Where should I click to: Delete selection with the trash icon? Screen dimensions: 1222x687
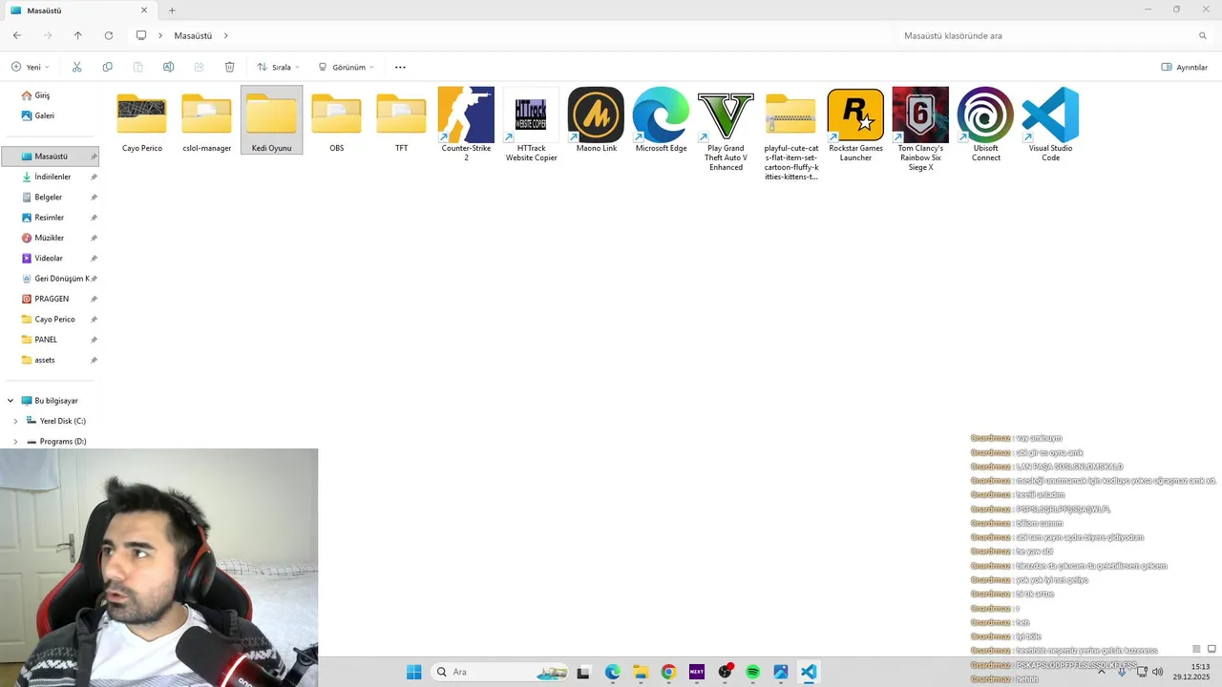(x=229, y=67)
